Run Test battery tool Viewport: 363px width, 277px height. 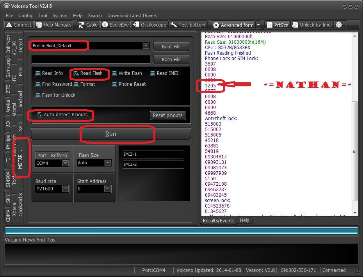pyautogui.click(x=187, y=25)
